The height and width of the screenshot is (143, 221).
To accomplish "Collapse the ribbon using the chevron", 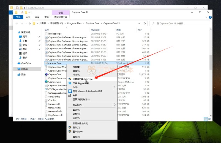I will click(206, 17).
